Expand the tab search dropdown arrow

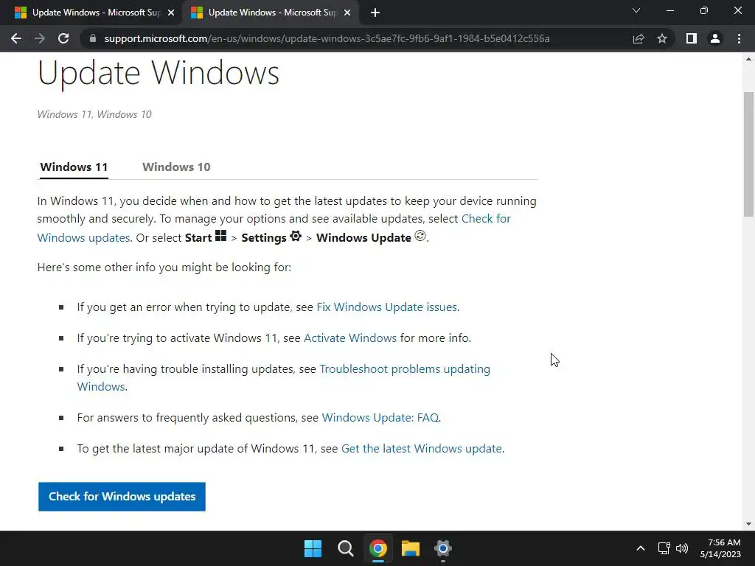(636, 10)
